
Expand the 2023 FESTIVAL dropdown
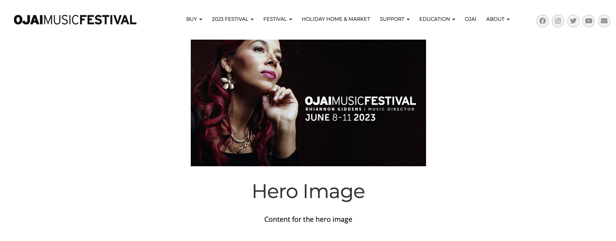(x=232, y=19)
